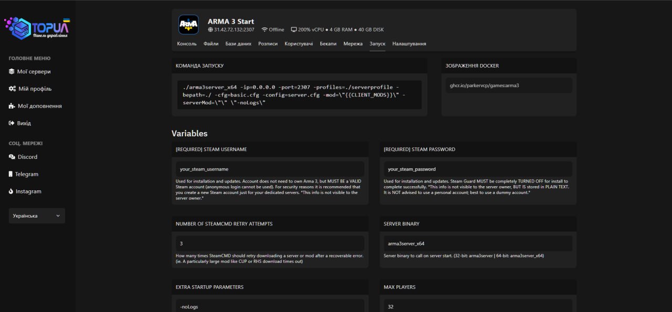Click the Server Binary input field
This screenshot has width=672, height=312.
pos(478,244)
